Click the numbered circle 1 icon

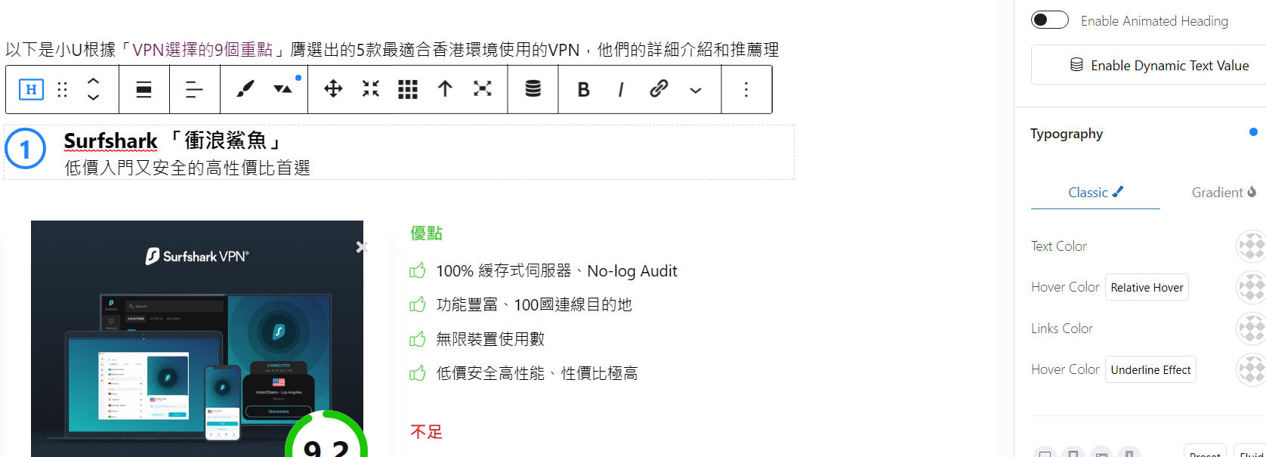26,148
